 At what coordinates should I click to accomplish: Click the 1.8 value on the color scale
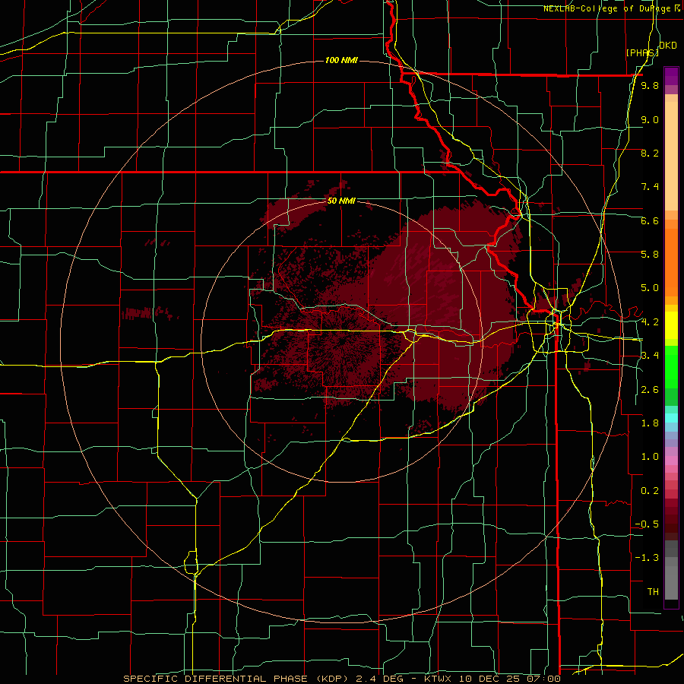[x=650, y=423]
